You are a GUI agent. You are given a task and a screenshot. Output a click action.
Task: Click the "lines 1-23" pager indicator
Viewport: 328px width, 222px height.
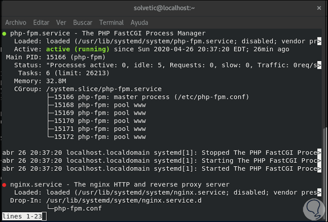pyautogui.click(x=22, y=217)
